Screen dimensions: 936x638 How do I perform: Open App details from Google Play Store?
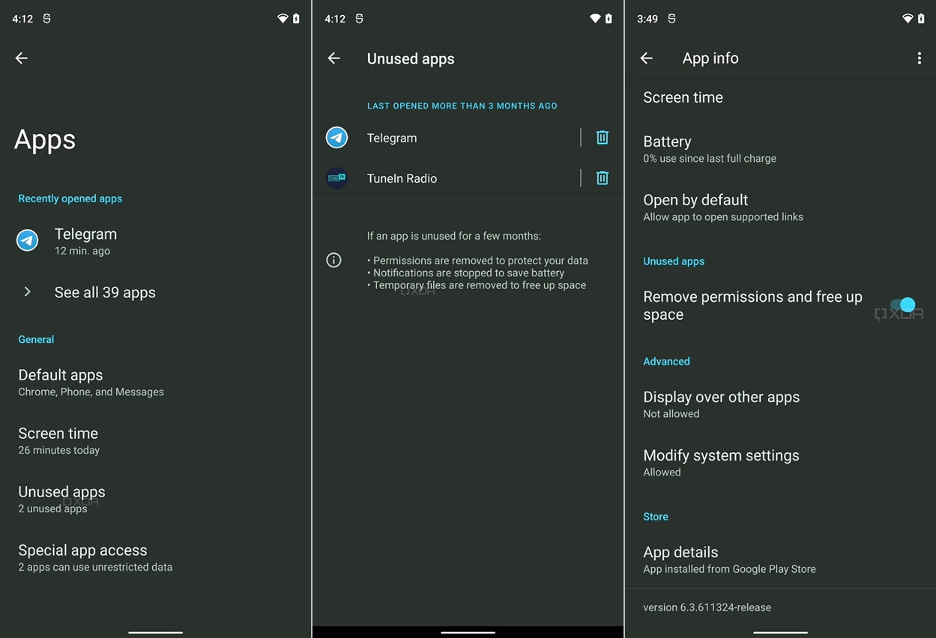coord(728,559)
